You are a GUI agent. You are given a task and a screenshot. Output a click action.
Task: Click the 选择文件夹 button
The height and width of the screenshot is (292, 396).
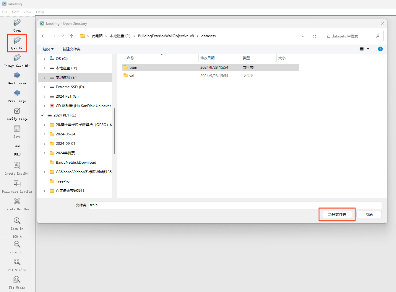point(337,214)
